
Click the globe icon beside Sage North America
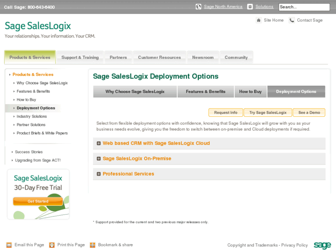coord(198,7)
